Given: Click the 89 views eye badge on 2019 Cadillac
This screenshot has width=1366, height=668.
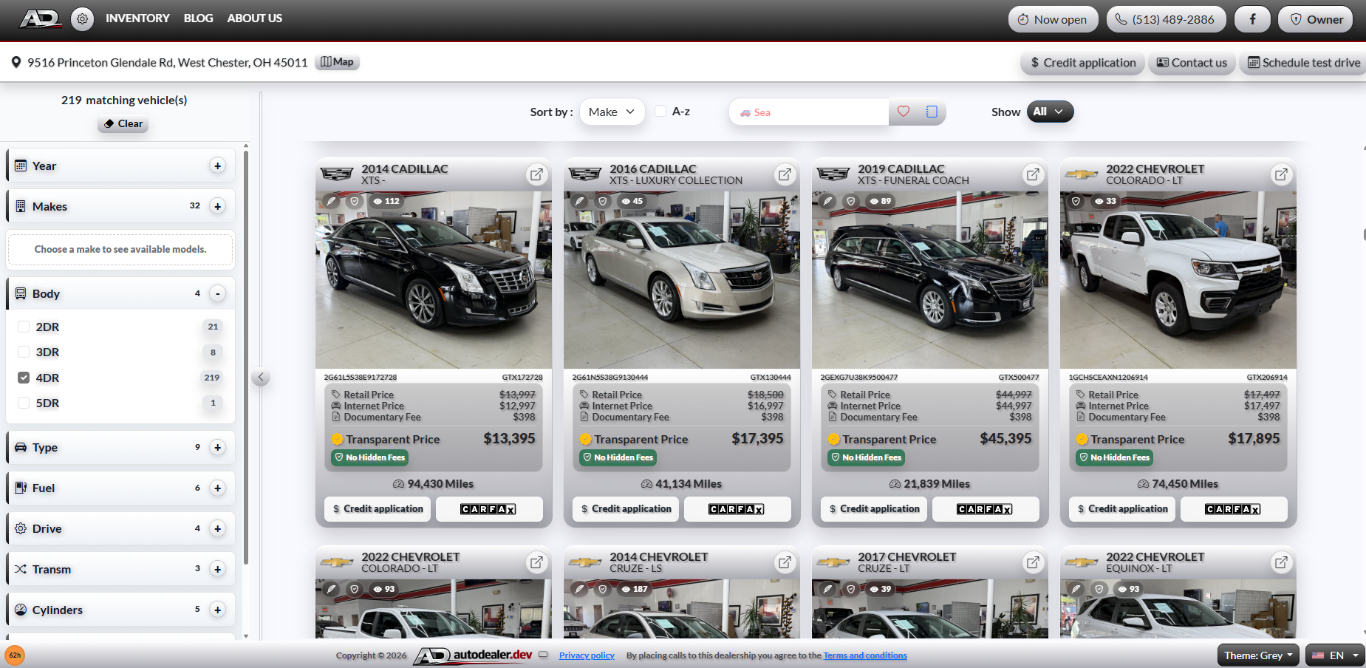Looking at the screenshot, I should (880, 201).
